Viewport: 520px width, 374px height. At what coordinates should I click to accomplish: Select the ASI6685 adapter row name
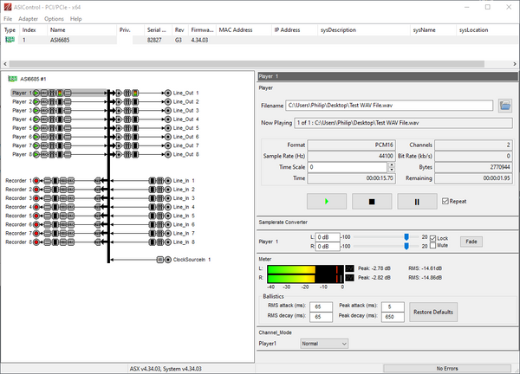(60, 40)
